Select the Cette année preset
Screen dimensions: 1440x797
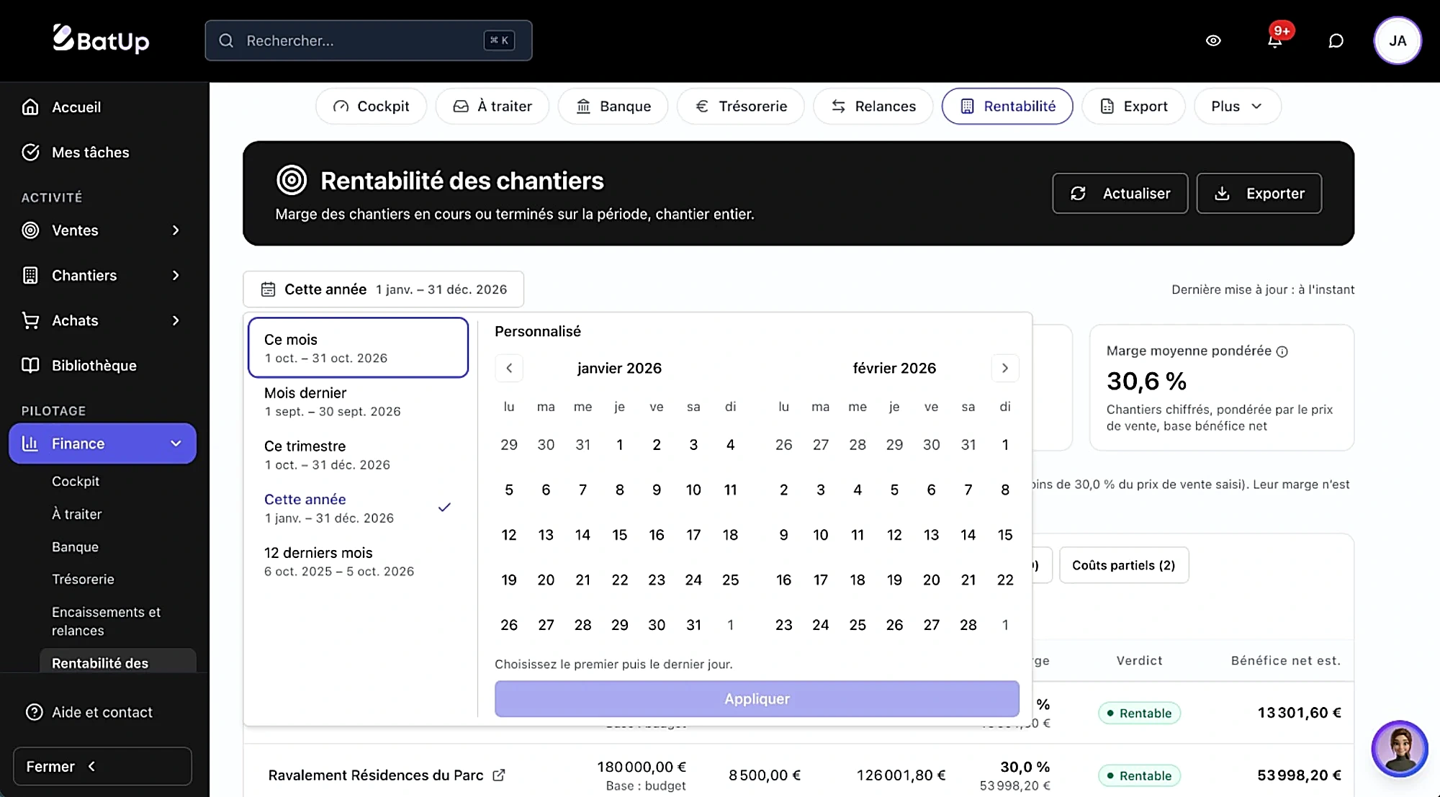tap(358, 508)
